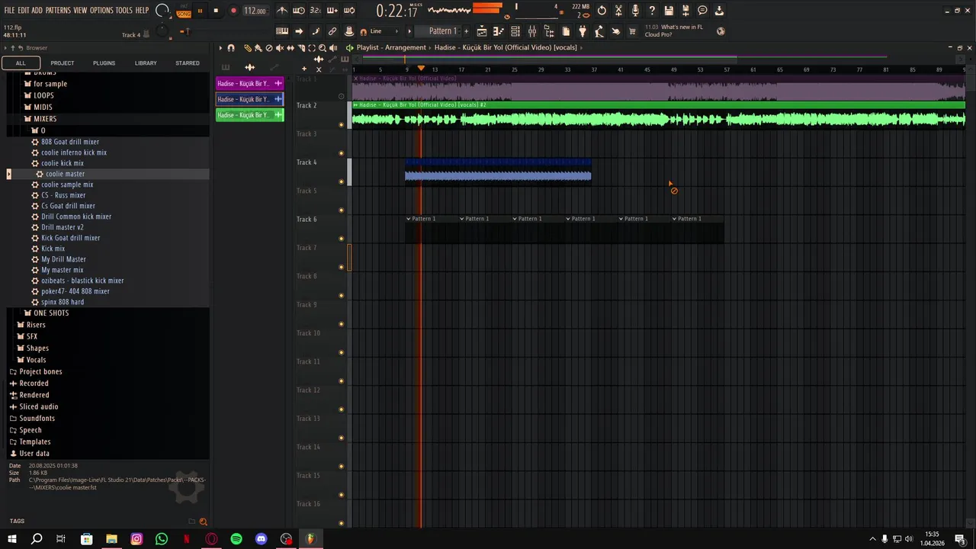Screen dimensions: 976x549
Task: Open the news globe icon
Action: pos(721,31)
